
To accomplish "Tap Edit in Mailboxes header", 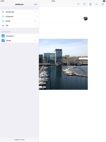I will [x=35, y=4].
